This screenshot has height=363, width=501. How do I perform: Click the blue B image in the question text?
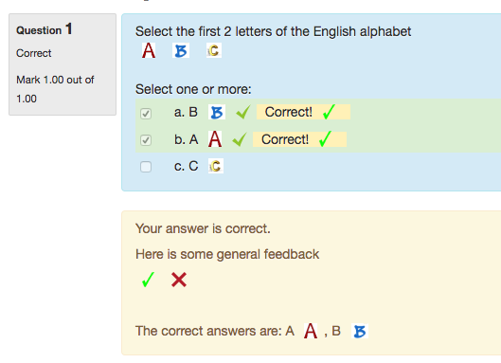[x=181, y=50]
